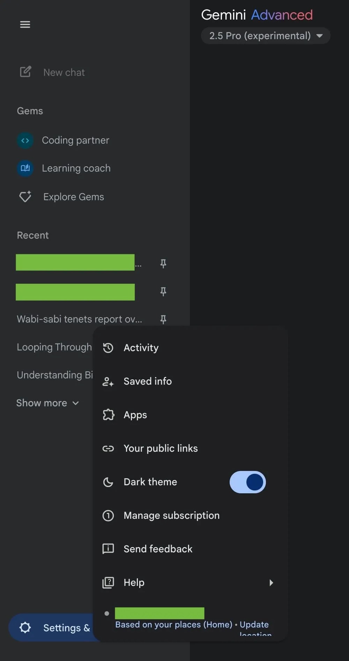Viewport: 349px width, 661px height.
Task: Open the Learning coach gem icon
Action: click(x=25, y=168)
